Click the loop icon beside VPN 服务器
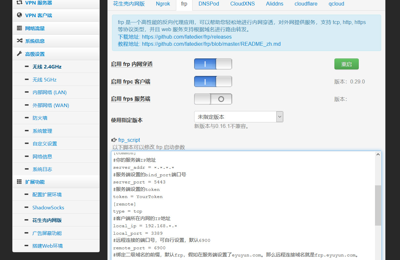The image size is (400, 260). pyautogui.click(x=19, y=3)
